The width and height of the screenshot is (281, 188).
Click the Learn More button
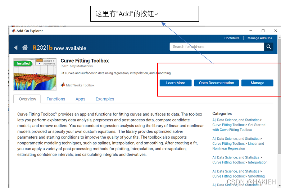[176, 83]
